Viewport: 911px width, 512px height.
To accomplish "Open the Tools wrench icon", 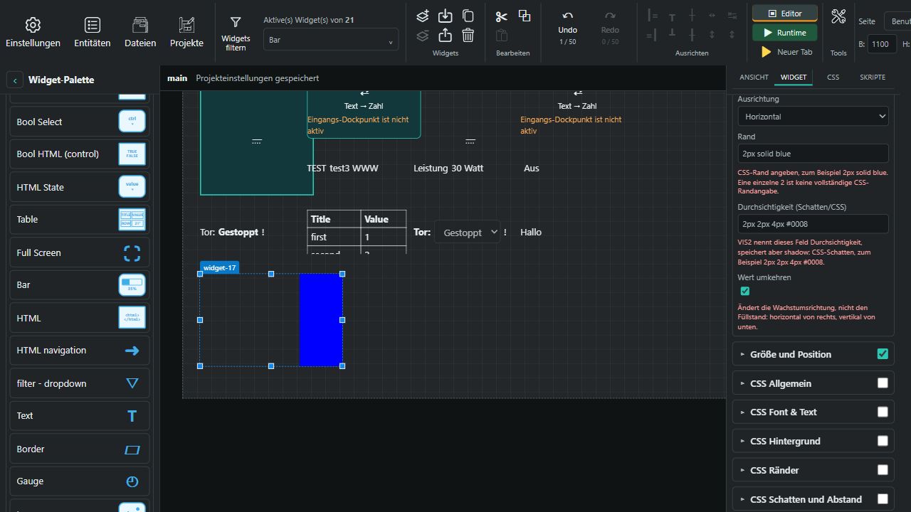I will point(838,16).
